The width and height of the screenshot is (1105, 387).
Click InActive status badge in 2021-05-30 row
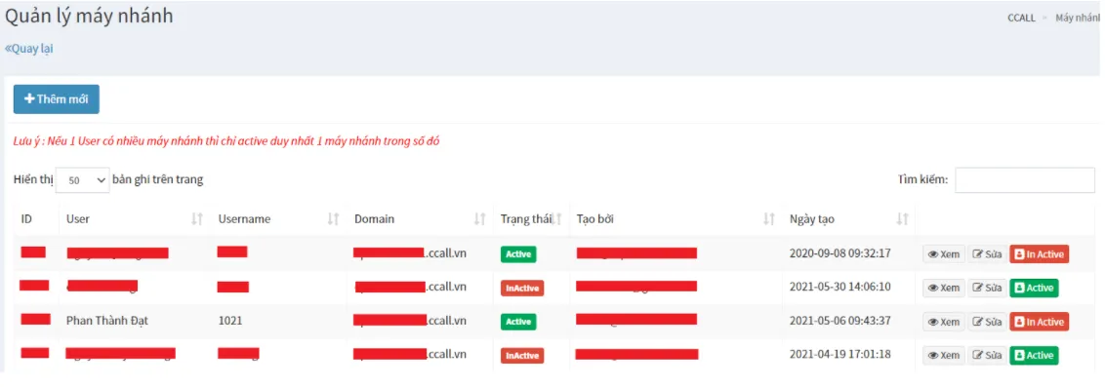tap(522, 288)
